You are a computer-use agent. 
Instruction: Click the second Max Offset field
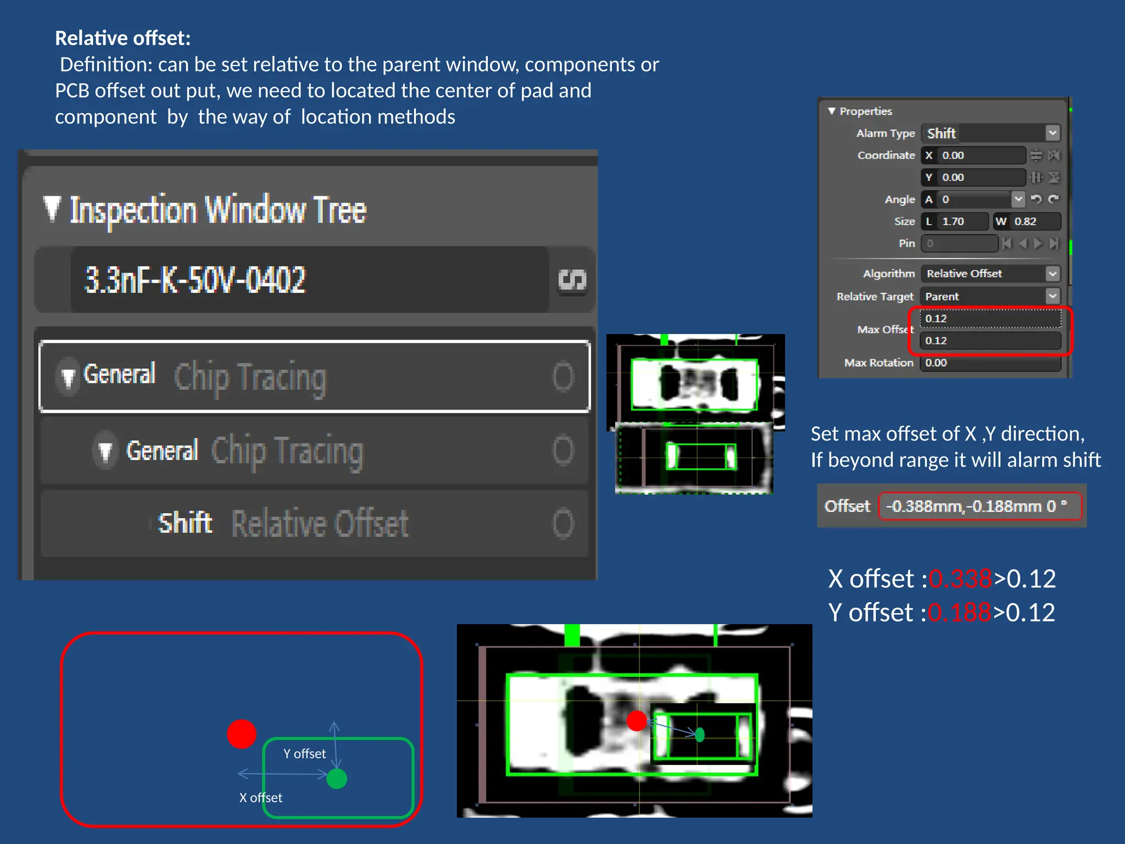click(991, 341)
